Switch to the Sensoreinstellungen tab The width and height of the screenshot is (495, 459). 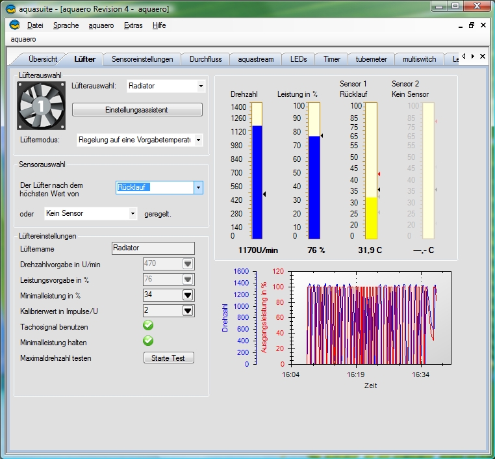(x=142, y=59)
